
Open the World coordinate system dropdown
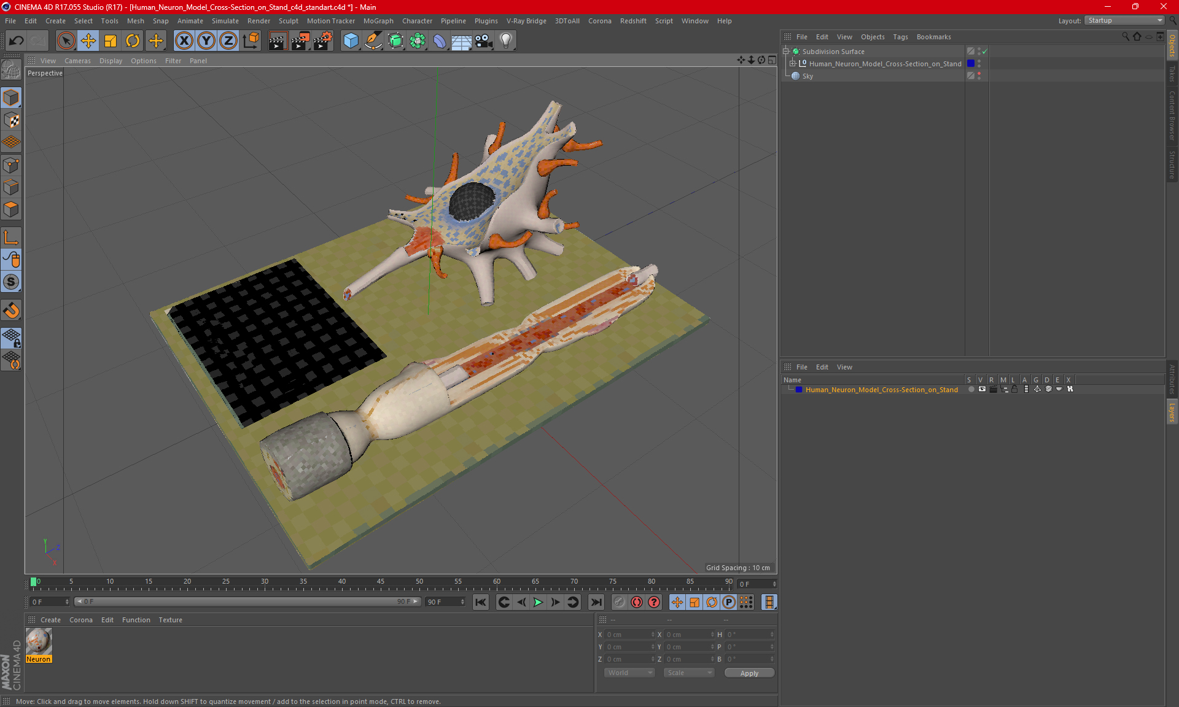tap(629, 673)
